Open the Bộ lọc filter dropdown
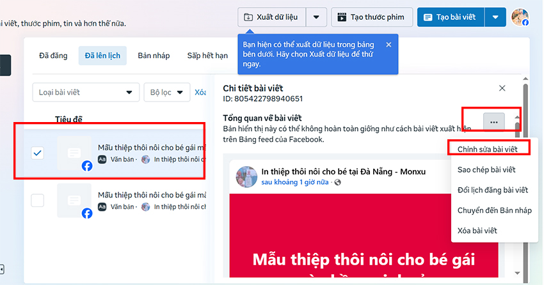Viewport: 544px width, 285px height. pos(167,92)
